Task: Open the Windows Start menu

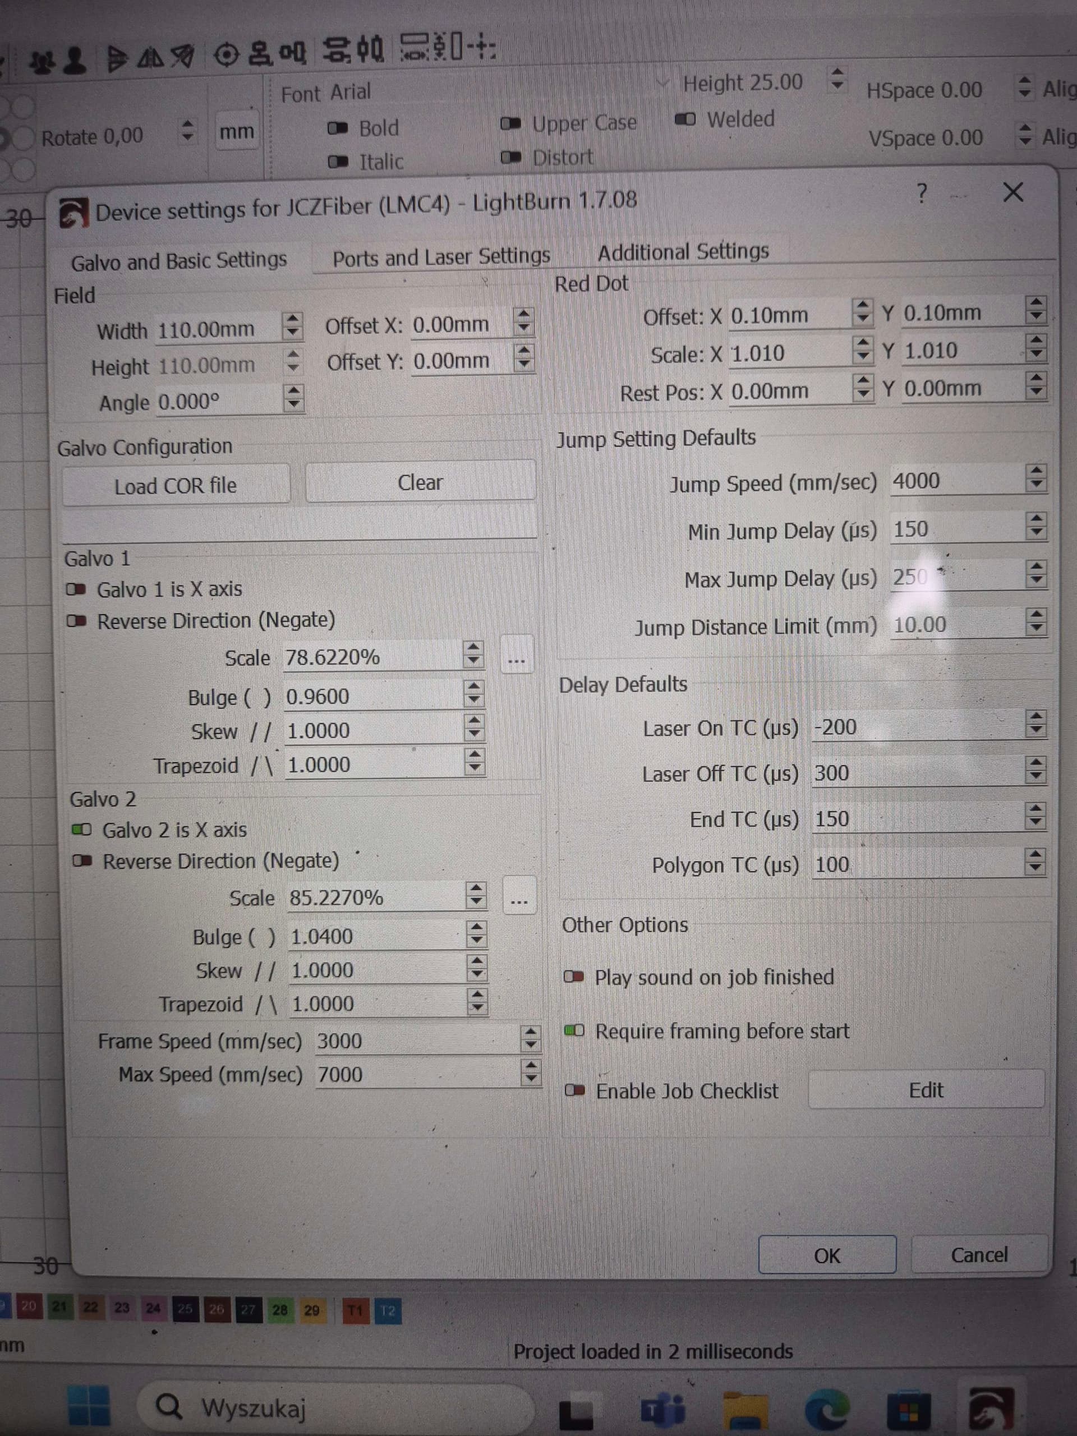Action: coord(89,1406)
